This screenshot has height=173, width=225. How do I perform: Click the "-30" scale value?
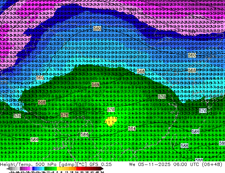coord(32,172)
